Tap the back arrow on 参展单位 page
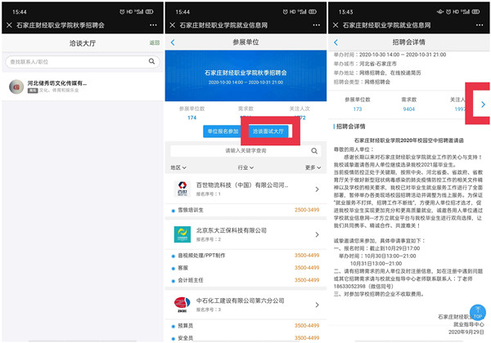Screen dimensions: 491x343 click(x=173, y=42)
